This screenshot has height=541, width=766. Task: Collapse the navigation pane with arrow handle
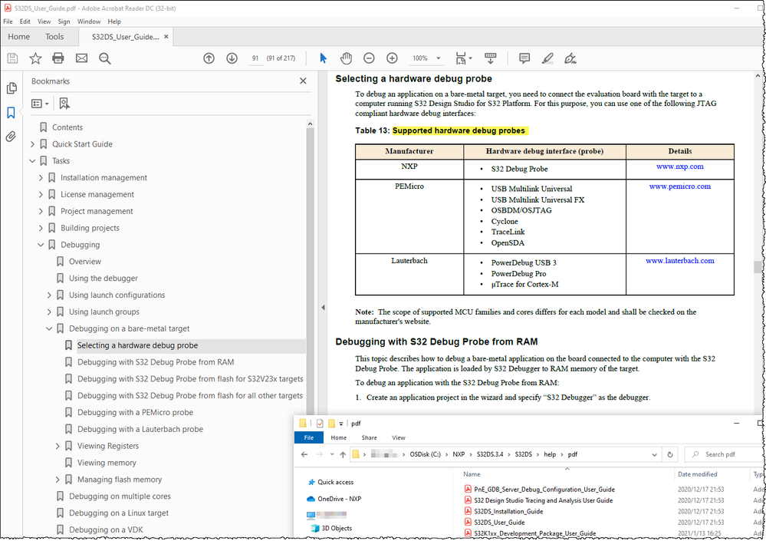tap(323, 308)
